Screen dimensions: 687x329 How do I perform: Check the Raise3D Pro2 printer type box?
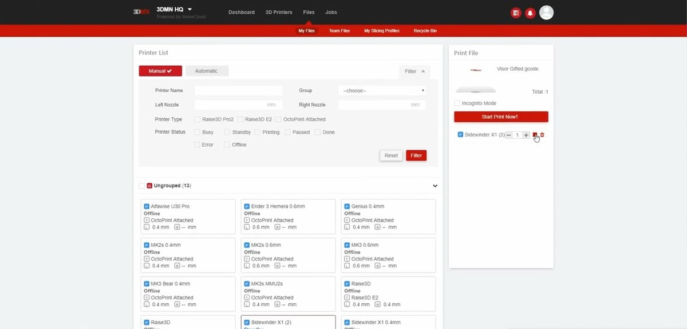(x=198, y=119)
